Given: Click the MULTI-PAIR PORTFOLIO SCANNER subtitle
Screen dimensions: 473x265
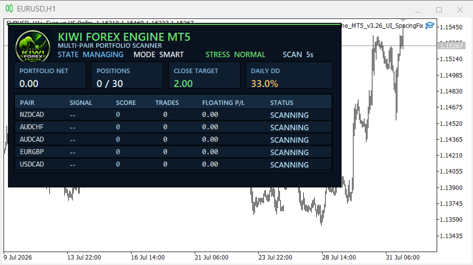Looking at the screenshot, I should coord(110,45).
